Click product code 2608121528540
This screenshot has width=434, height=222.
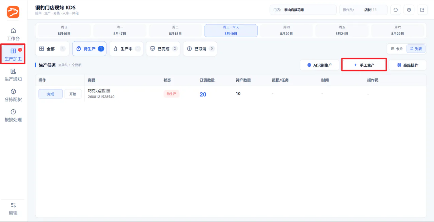pos(101,97)
